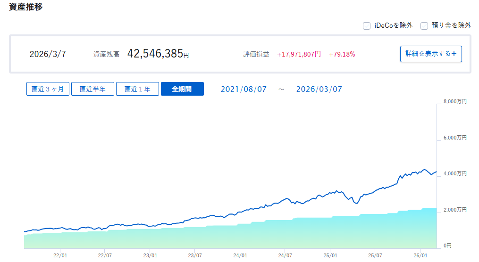Screen dimensions: 479x262
Task: Click the 資産推移 page heading
Action: click(x=26, y=7)
